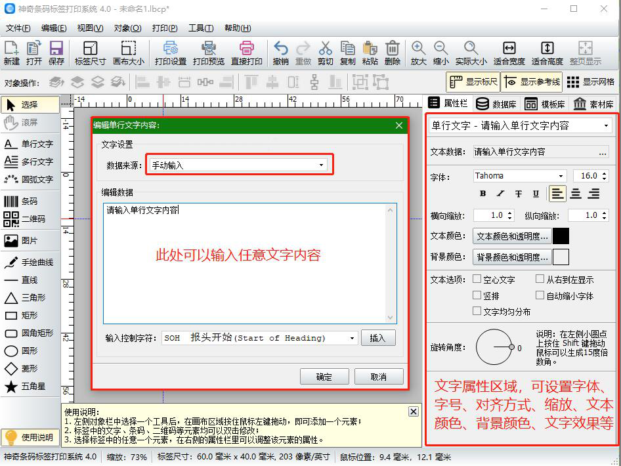Open 画布大小 canvas size settings
Image resolution: width=621 pixels, height=466 pixels.
coord(129,53)
